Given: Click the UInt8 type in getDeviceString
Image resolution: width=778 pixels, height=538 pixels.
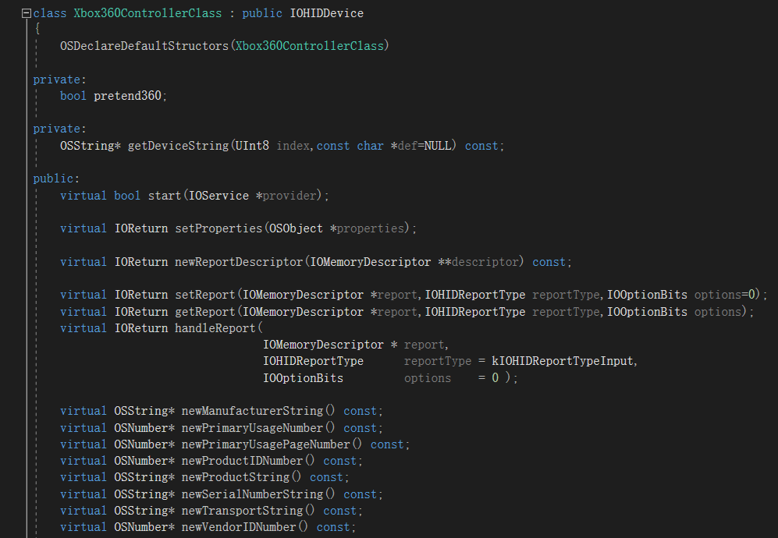Looking at the screenshot, I should tap(252, 146).
